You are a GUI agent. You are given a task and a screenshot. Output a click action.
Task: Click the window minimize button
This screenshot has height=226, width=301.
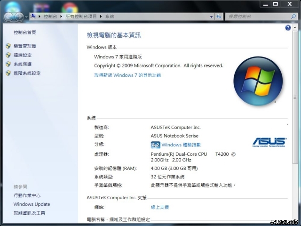[x=266, y=4]
